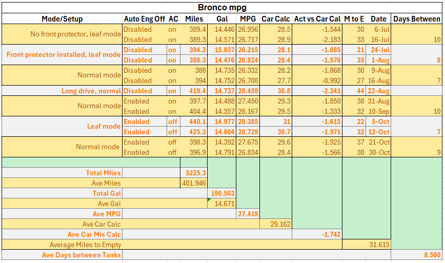Click the 'Ave Miles' label

point(106,183)
